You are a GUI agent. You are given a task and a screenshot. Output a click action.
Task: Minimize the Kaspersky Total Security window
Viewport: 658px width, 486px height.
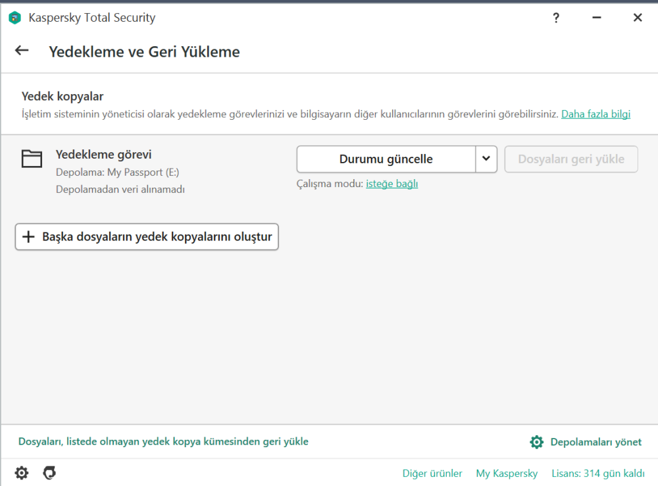click(597, 18)
